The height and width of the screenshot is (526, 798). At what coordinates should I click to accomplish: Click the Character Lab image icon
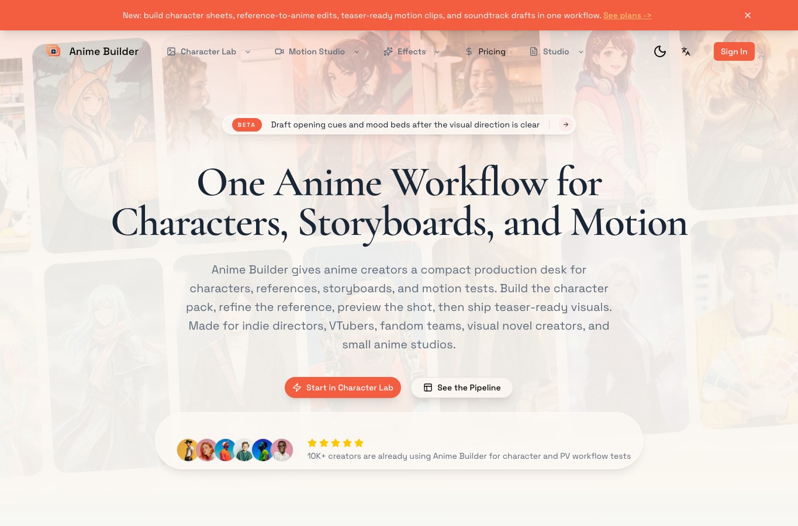click(x=171, y=51)
